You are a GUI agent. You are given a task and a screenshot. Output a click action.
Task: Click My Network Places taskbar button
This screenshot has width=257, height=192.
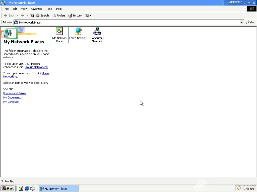[59, 188]
